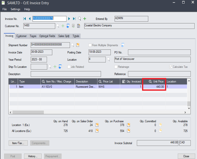This screenshot has height=159, width=197.
Task: Click the WHS price list cell
Action: coord(109,87)
